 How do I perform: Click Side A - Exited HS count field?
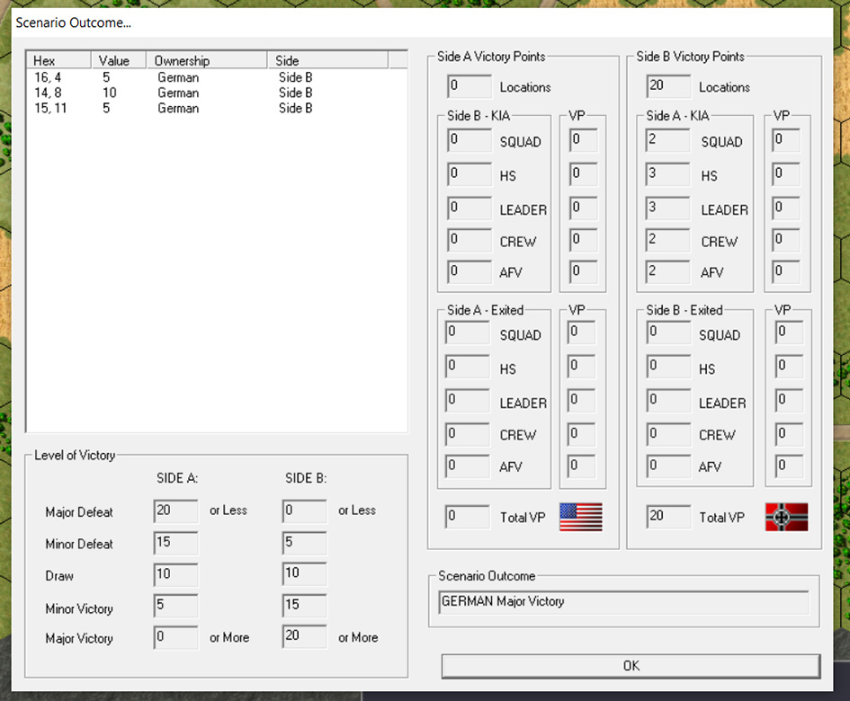(468, 366)
